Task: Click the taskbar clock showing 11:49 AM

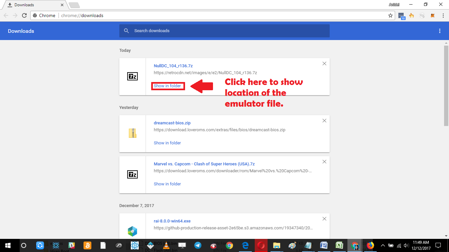Action: [422, 245]
